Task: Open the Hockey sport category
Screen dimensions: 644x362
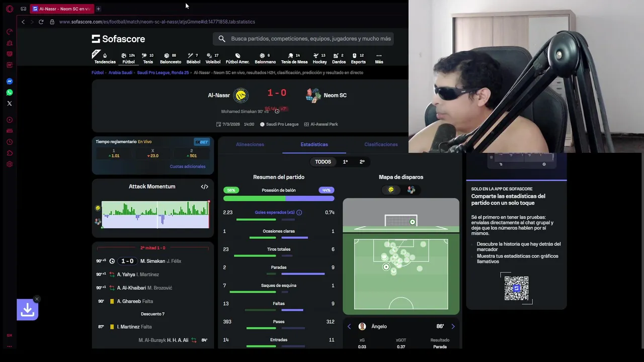Action: 319,58
